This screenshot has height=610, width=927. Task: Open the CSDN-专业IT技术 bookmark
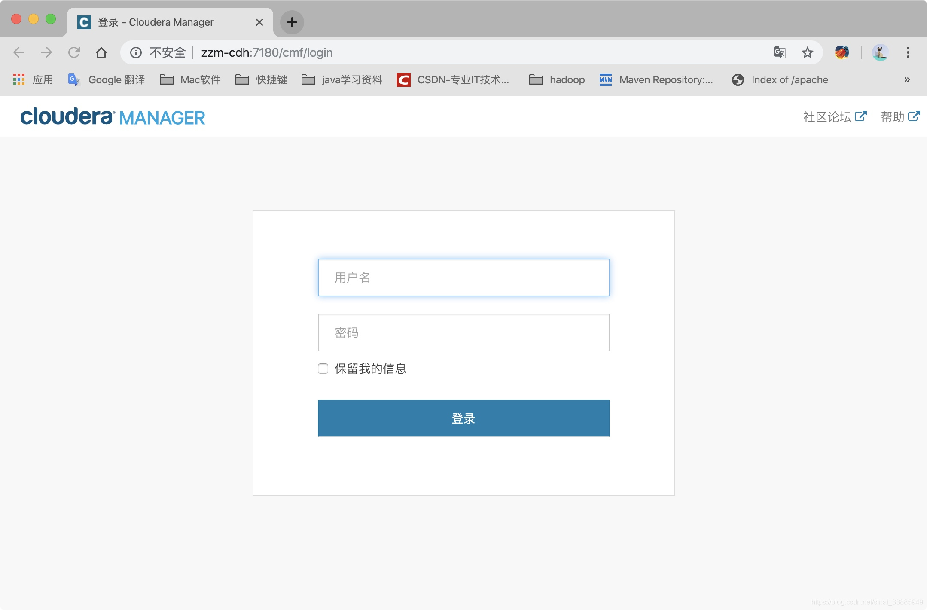[x=453, y=79]
